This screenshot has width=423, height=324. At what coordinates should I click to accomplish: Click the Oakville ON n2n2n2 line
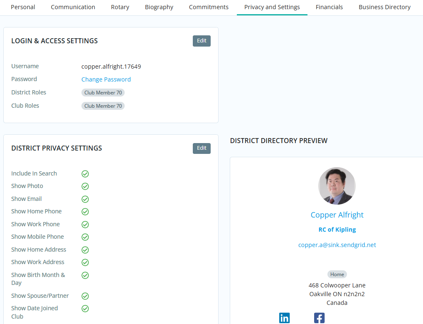337,294
